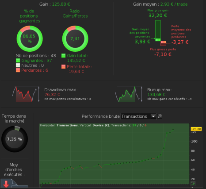Screen dimensions: 206x189
Task: Click the winning positions donut showing 86,05 %
Action: 30,39
